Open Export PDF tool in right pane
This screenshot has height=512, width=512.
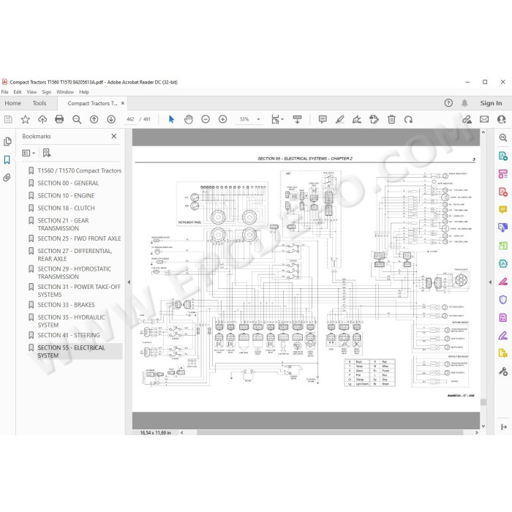[503, 156]
